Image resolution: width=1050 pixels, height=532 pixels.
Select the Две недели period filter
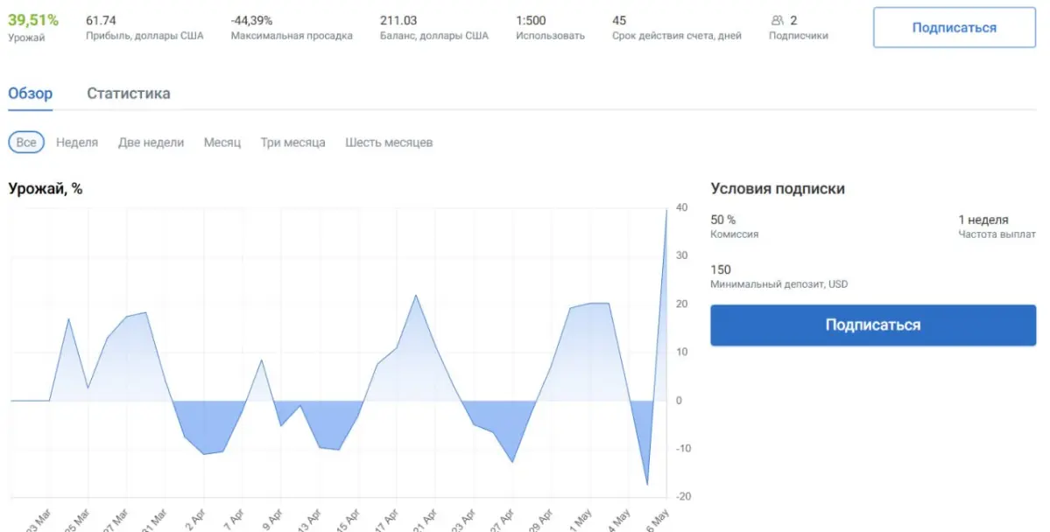click(152, 143)
